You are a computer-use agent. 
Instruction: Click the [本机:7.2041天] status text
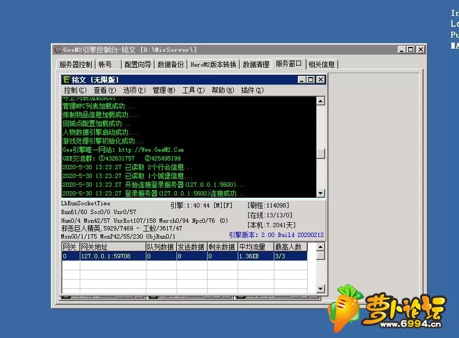tap(272, 225)
